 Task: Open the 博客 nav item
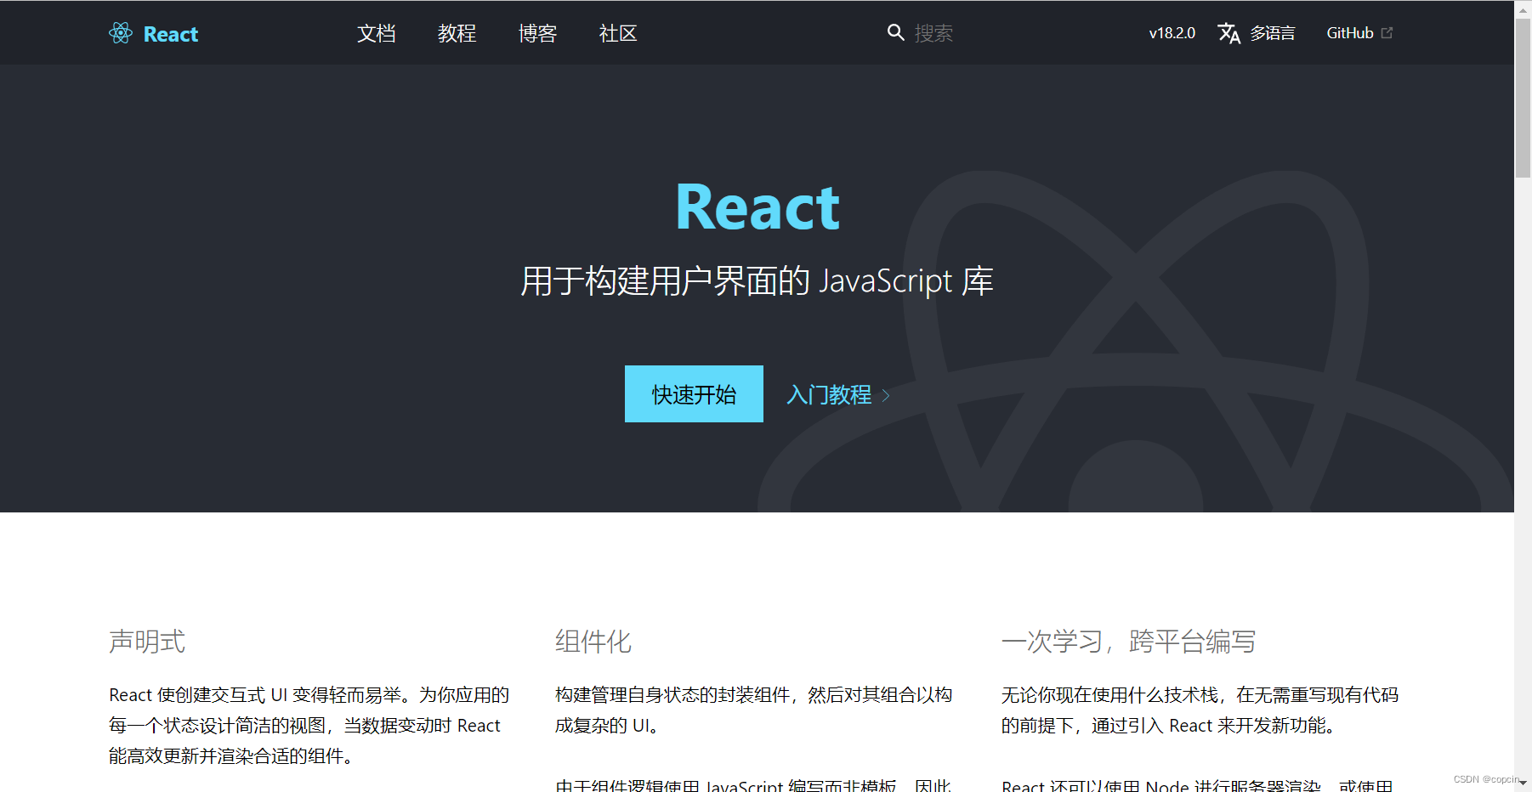click(538, 33)
